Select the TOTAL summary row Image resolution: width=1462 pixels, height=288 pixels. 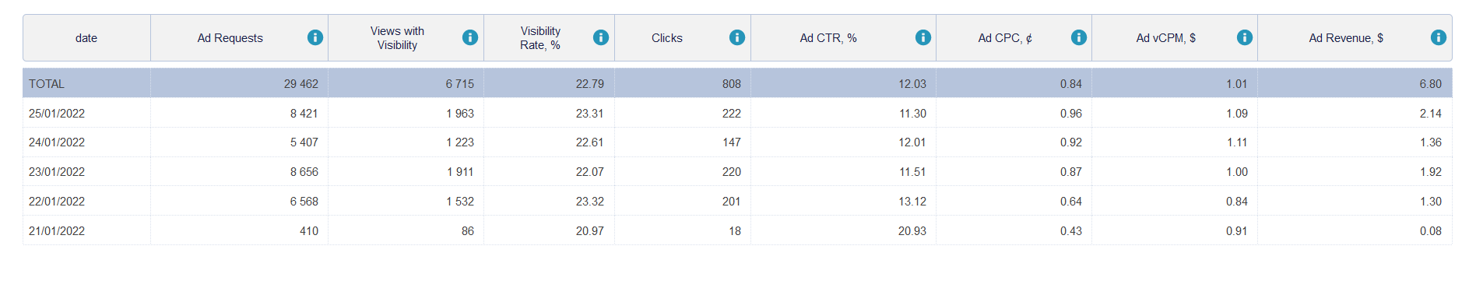pyautogui.click(x=737, y=83)
